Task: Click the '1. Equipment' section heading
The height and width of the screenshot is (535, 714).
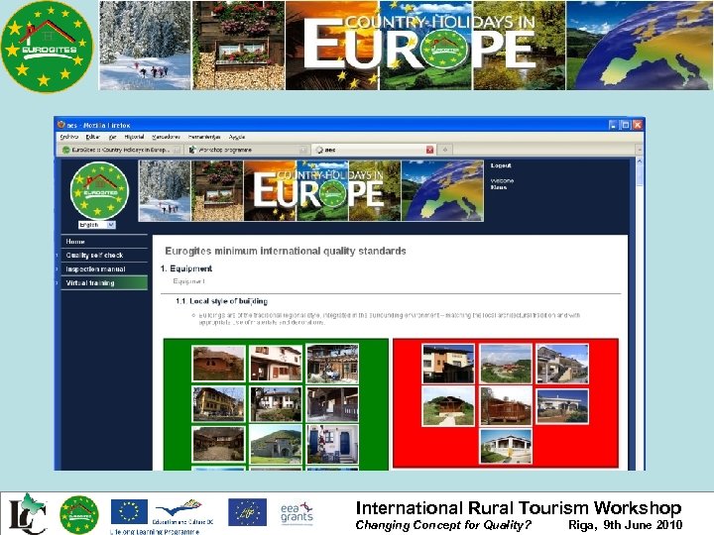Action: coord(186,268)
